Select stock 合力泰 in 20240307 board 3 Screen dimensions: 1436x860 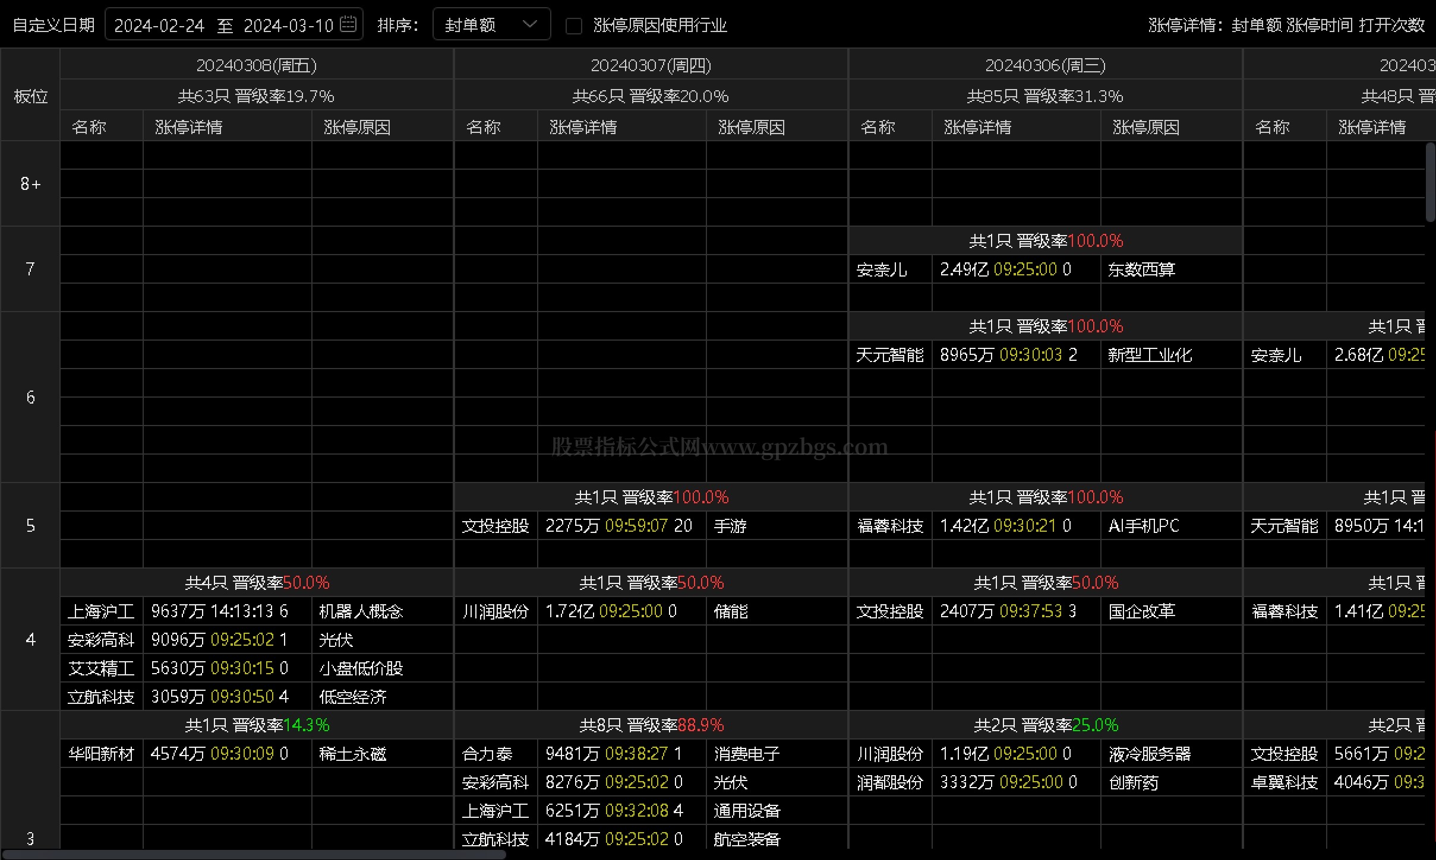pyautogui.click(x=496, y=754)
